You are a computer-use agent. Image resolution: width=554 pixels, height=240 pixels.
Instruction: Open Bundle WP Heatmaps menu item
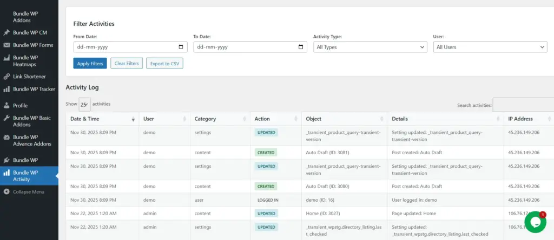point(29,61)
